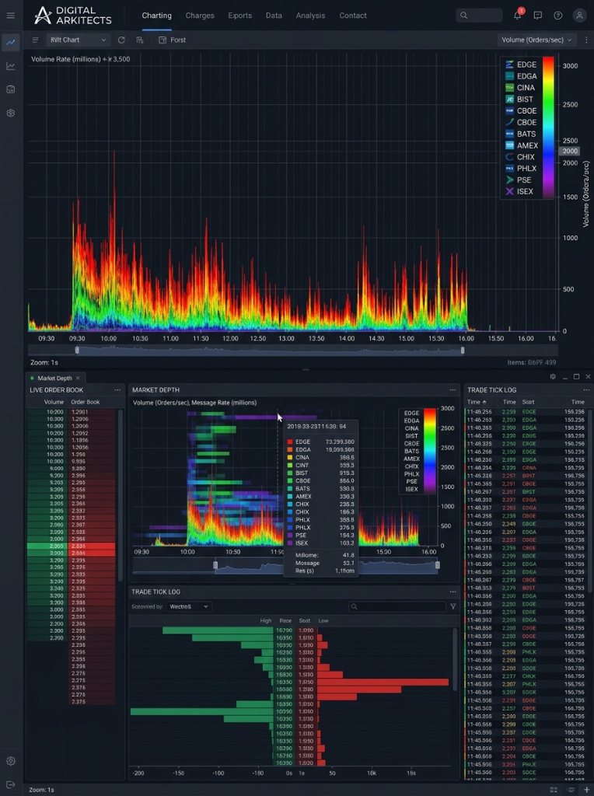Toggle the ISEX series in chart legend
The height and width of the screenshot is (796, 594).
click(x=519, y=191)
